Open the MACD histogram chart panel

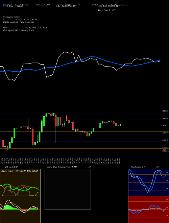[20, 209]
